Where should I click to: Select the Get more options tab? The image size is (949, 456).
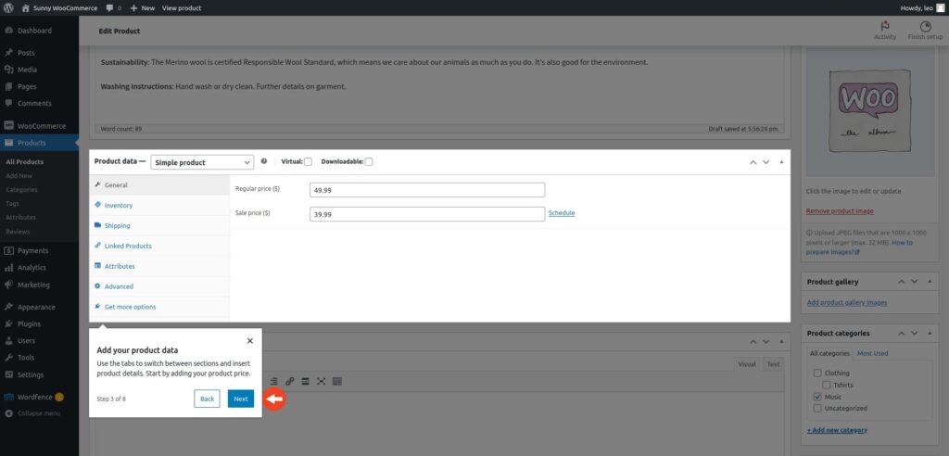(159, 307)
